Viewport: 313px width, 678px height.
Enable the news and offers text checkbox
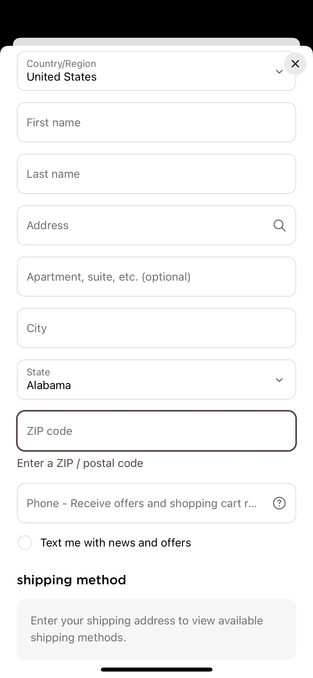pos(25,543)
